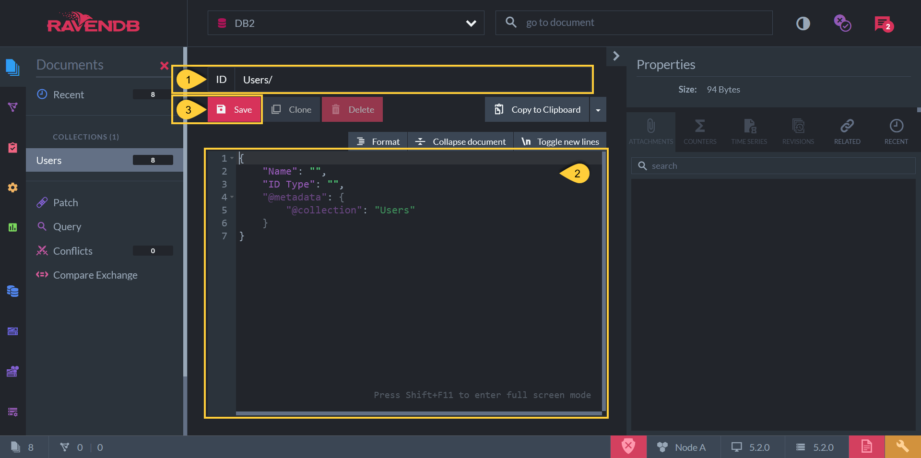Toggle new lines in the editor

click(560, 141)
